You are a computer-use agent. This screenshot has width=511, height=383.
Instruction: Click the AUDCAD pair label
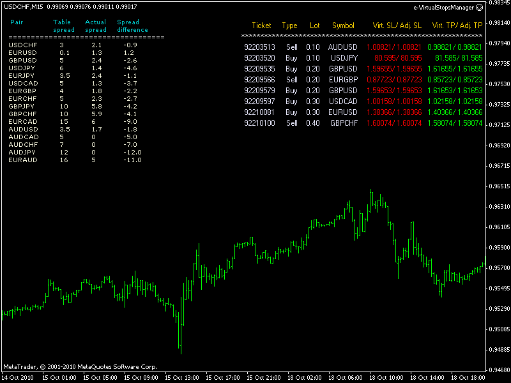coord(24,137)
